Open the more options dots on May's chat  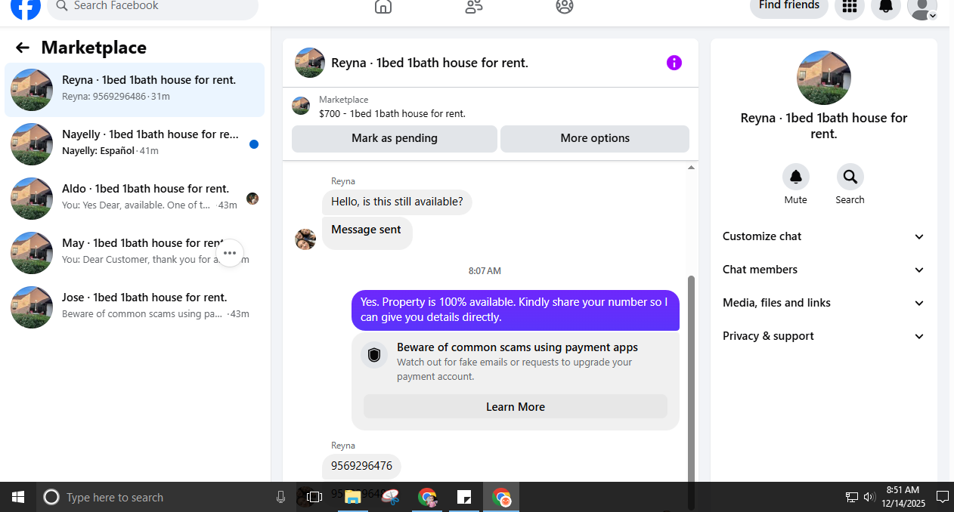click(x=230, y=253)
